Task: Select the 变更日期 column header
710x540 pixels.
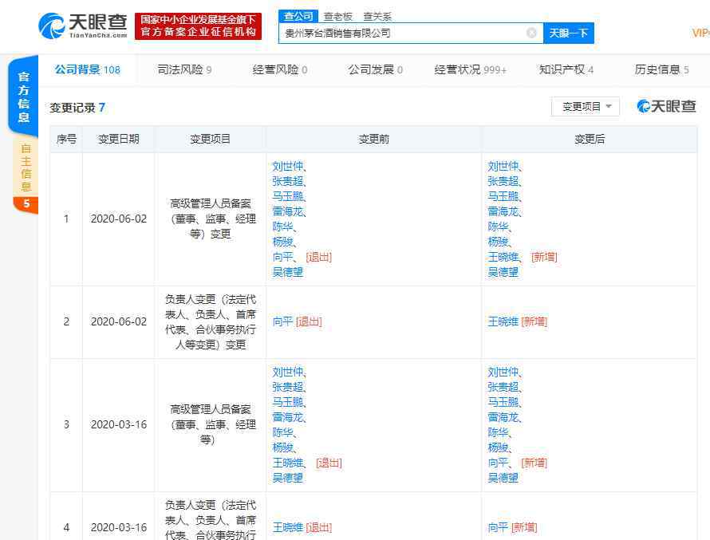Action: click(119, 139)
